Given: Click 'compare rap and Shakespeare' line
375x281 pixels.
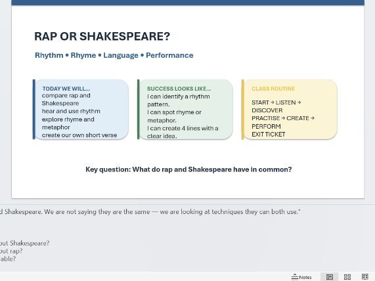Looking at the screenshot, I should pos(66,99).
